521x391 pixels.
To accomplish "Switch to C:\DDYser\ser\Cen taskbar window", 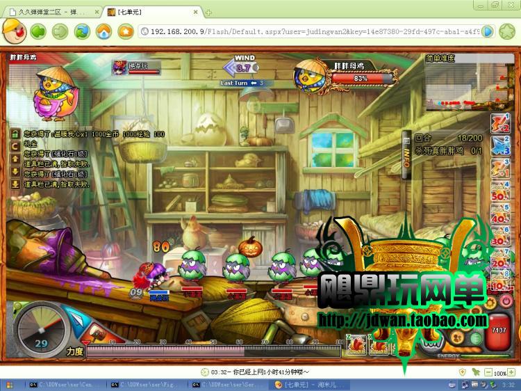I will tap(64, 385).
